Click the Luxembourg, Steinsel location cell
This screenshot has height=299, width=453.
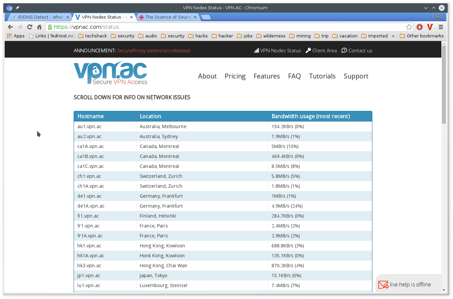[202, 285]
